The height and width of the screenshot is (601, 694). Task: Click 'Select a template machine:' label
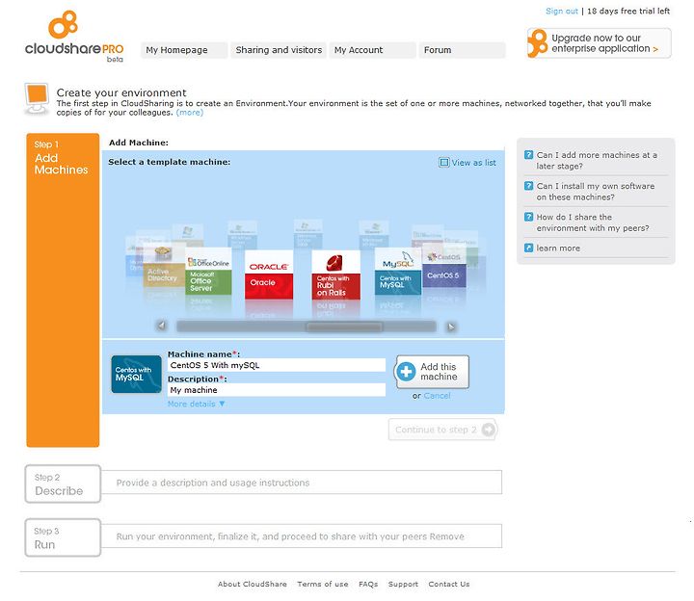point(169,162)
